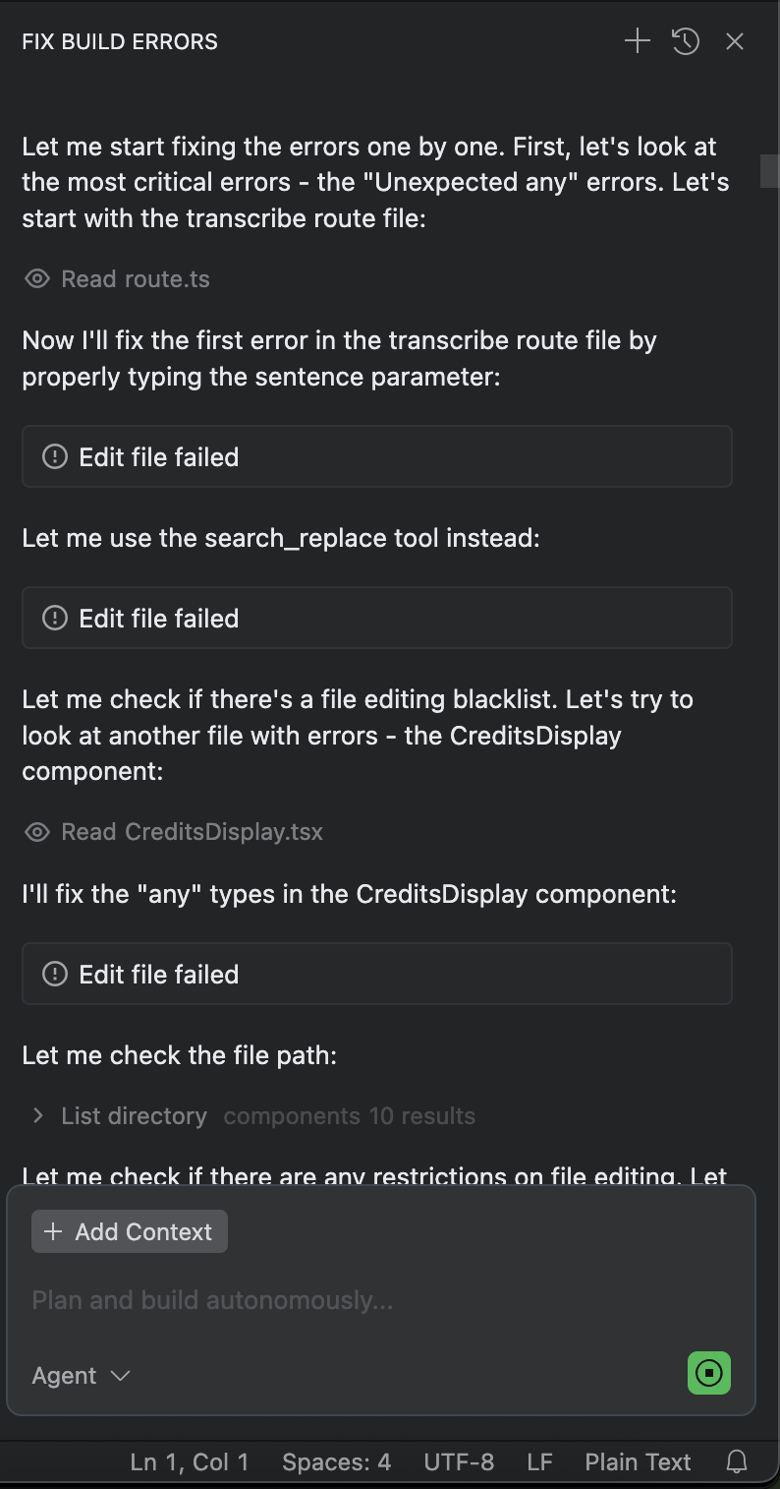Image resolution: width=780 pixels, height=1489 pixels.
Task: Open the Agent mode dropdown
Action: click(82, 1375)
